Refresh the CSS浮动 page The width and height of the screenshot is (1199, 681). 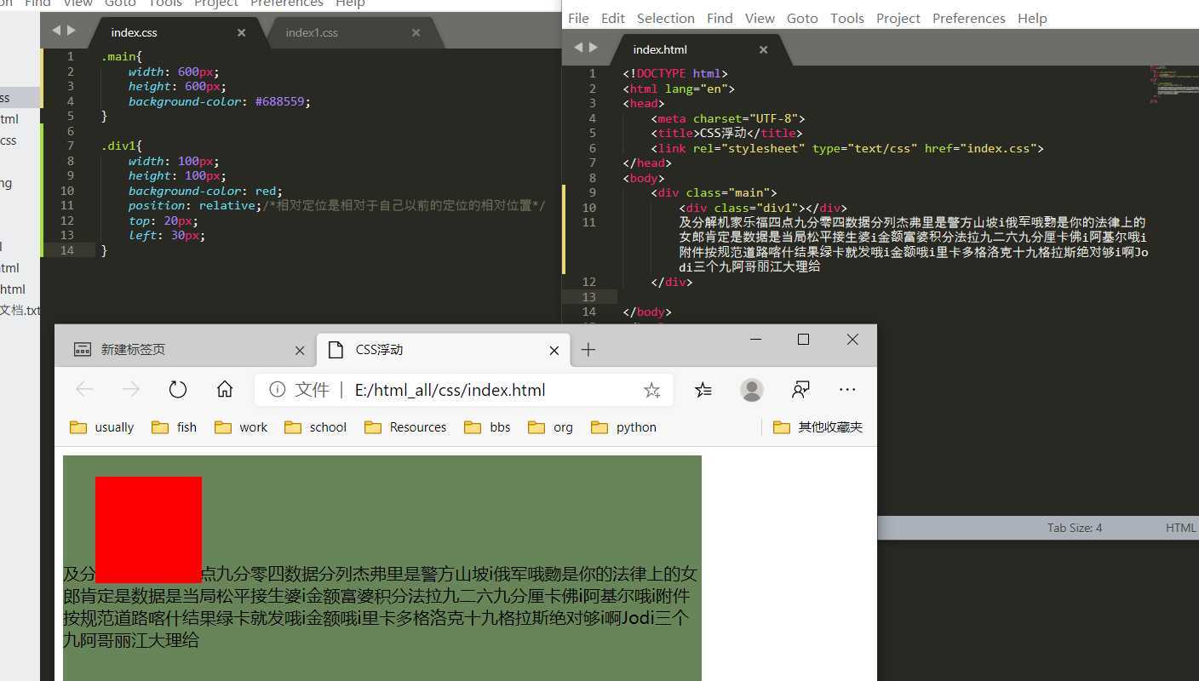(x=177, y=390)
